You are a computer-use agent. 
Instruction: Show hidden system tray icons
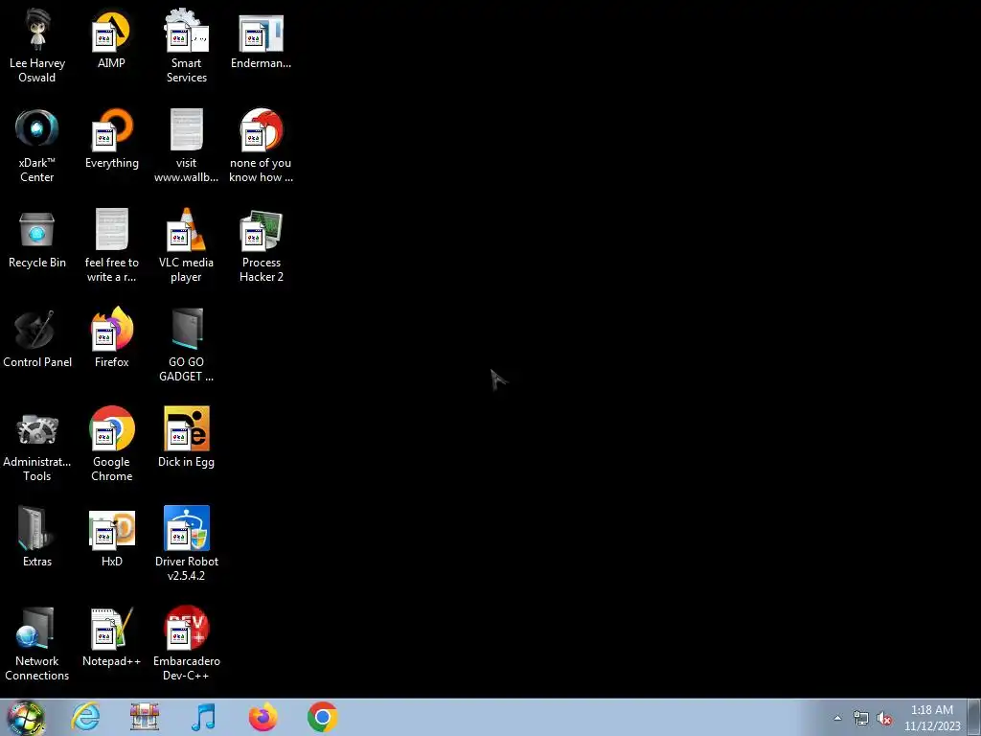(x=837, y=718)
